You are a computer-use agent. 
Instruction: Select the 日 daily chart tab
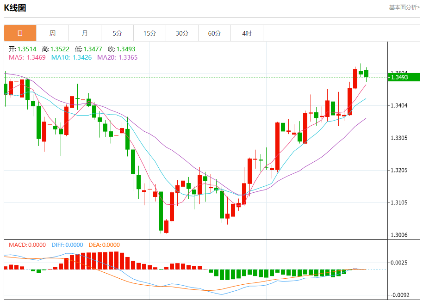[20, 33]
